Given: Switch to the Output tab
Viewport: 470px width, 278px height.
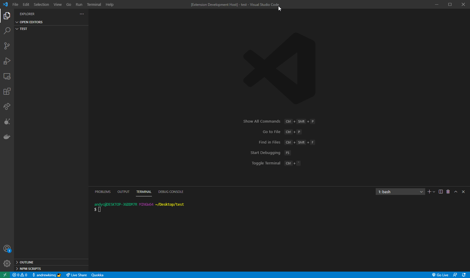Looking at the screenshot, I should click(123, 192).
